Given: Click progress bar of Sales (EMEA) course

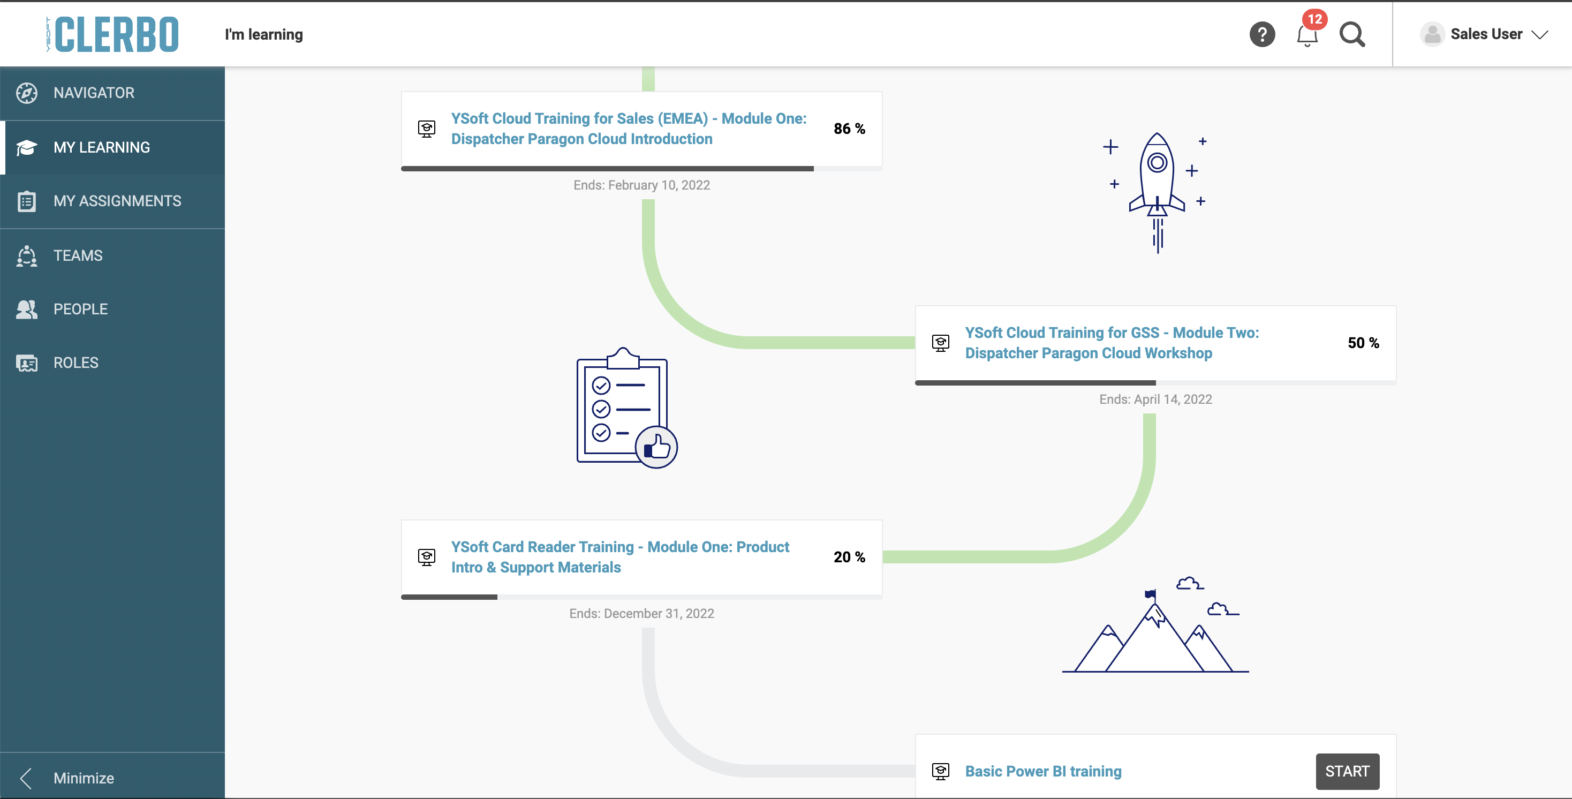Looking at the screenshot, I should (641, 169).
